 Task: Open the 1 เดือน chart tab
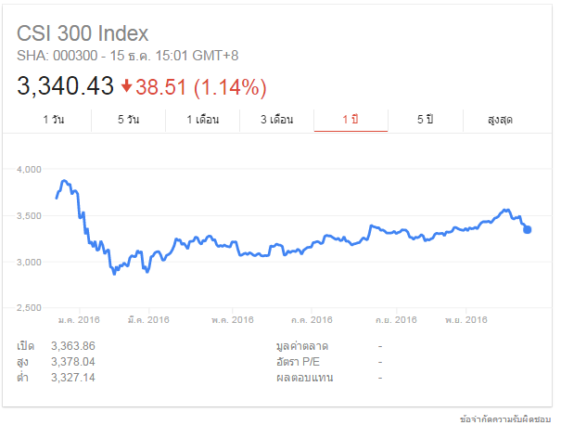[x=202, y=121]
